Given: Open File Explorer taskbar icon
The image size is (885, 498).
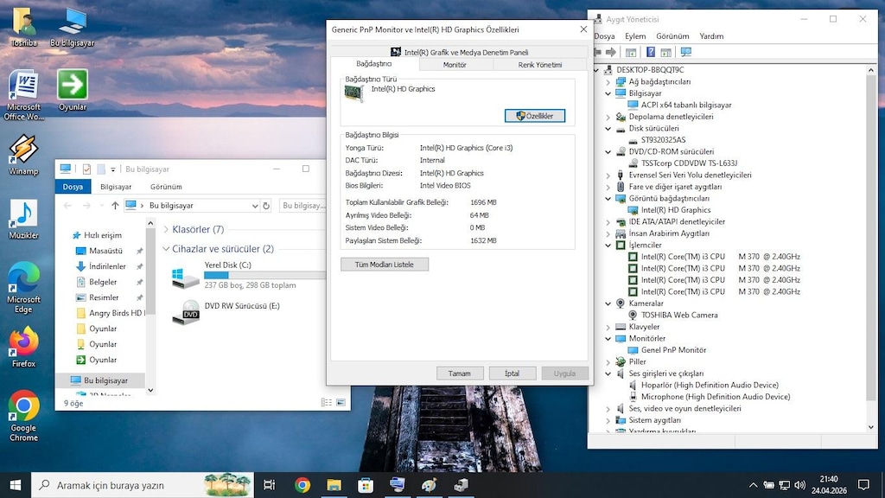Looking at the screenshot, I should coord(334,485).
